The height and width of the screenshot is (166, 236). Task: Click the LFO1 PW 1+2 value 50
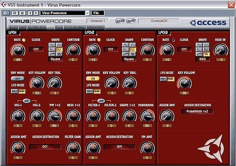(x=54, y=125)
